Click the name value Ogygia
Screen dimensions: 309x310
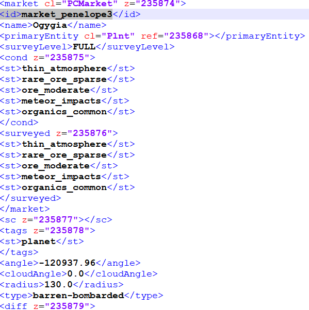pyautogui.click(x=50, y=25)
